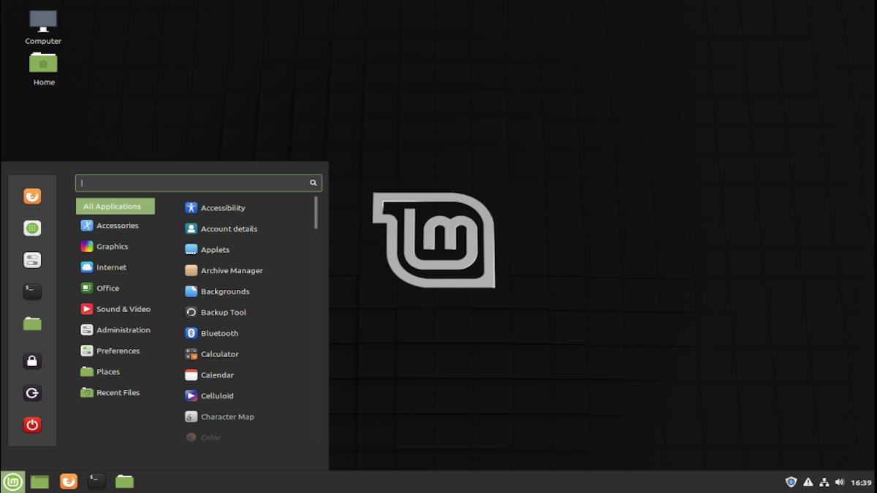This screenshot has width=877, height=493.
Task: Select the Office category
Action: point(115,288)
